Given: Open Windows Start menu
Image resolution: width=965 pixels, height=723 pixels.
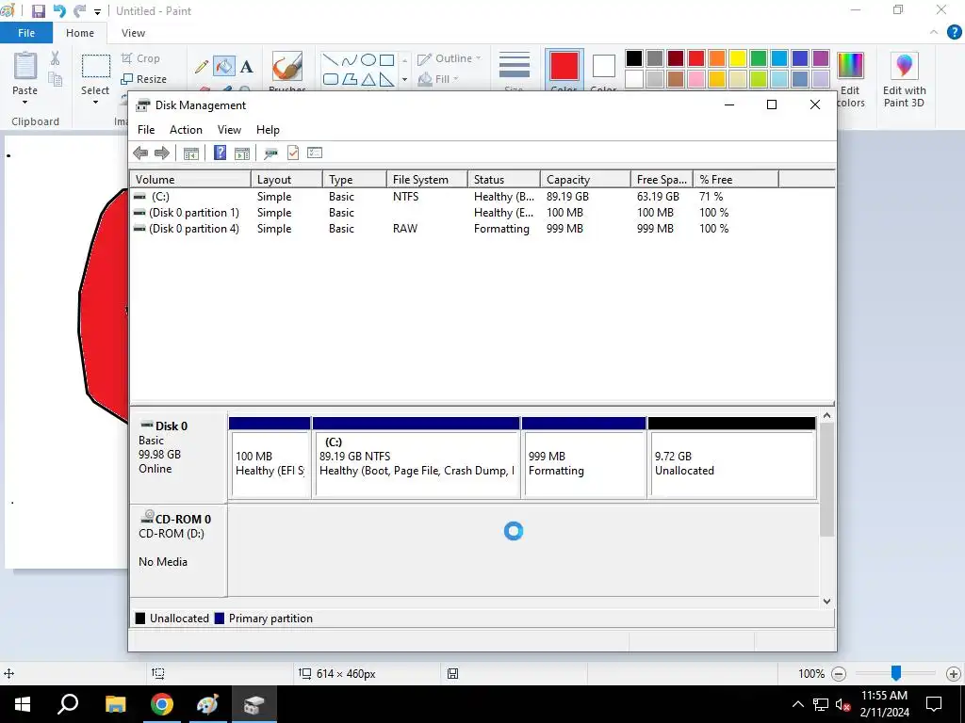Looking at the screenshot, I should (x=23, y=704).
